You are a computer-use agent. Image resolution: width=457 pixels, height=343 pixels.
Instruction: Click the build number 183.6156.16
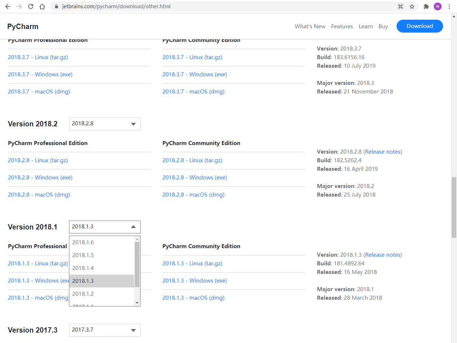(349, 57)
